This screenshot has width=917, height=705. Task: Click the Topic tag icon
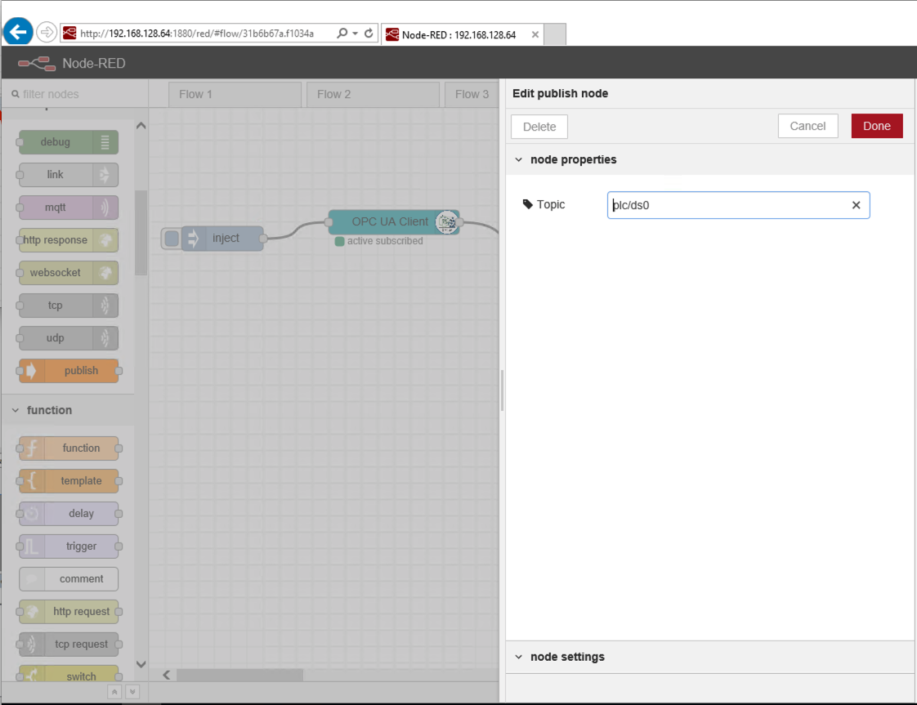point(527,204)
